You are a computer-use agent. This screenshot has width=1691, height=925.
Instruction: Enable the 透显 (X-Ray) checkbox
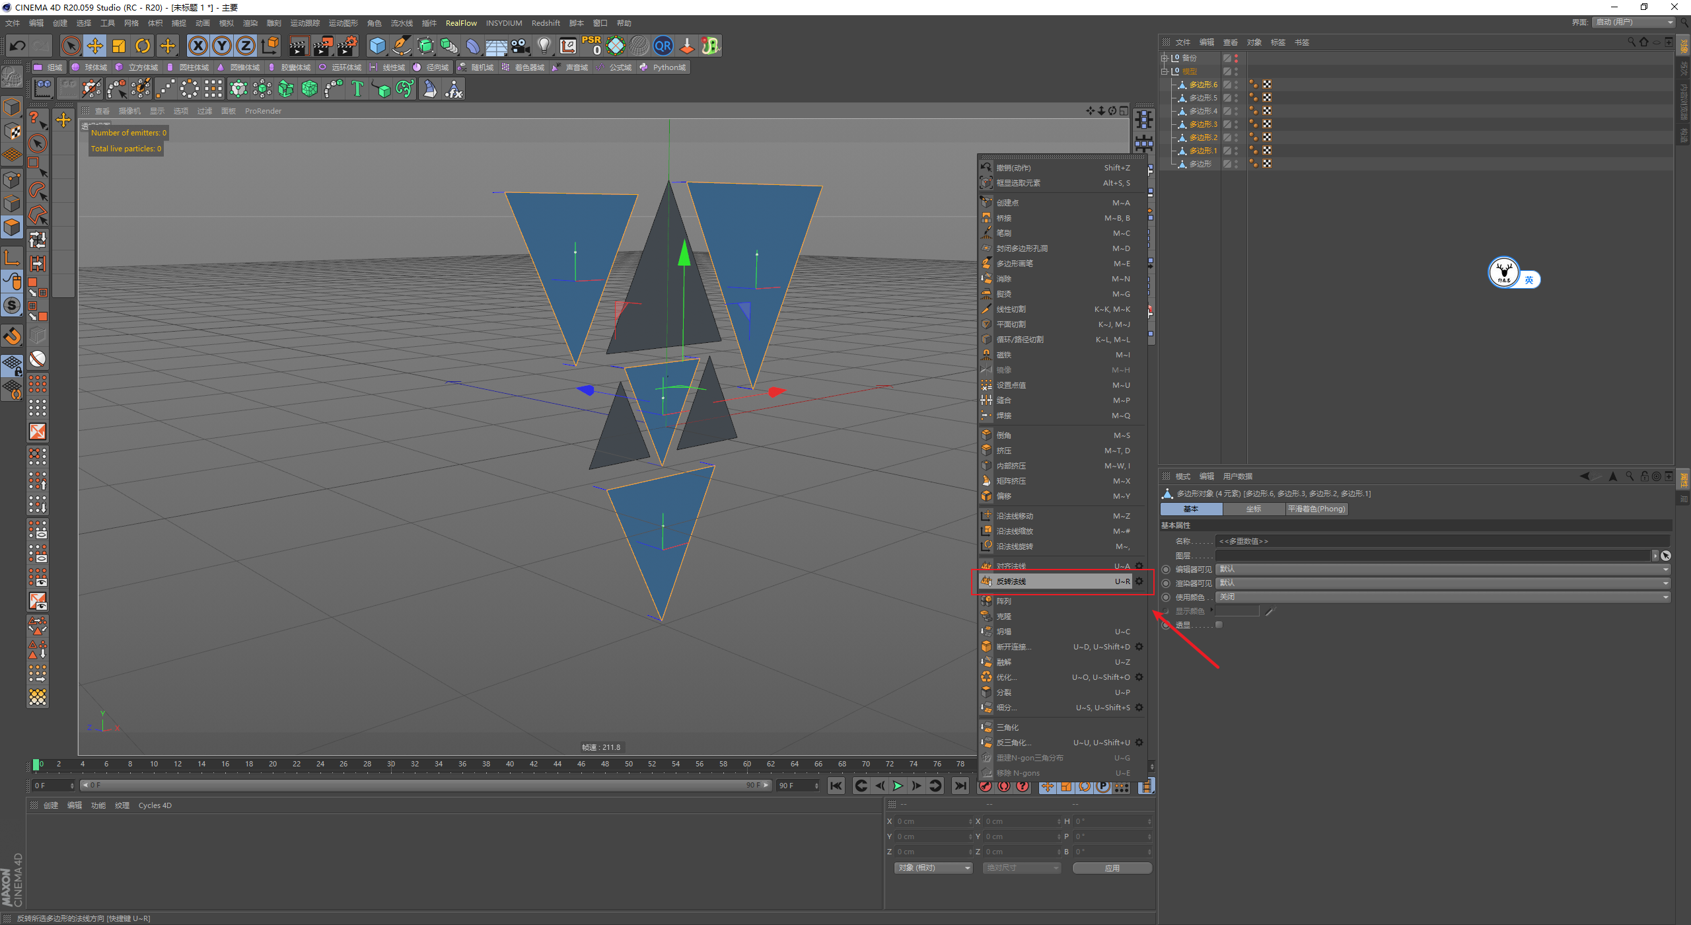click(1219, 624)
